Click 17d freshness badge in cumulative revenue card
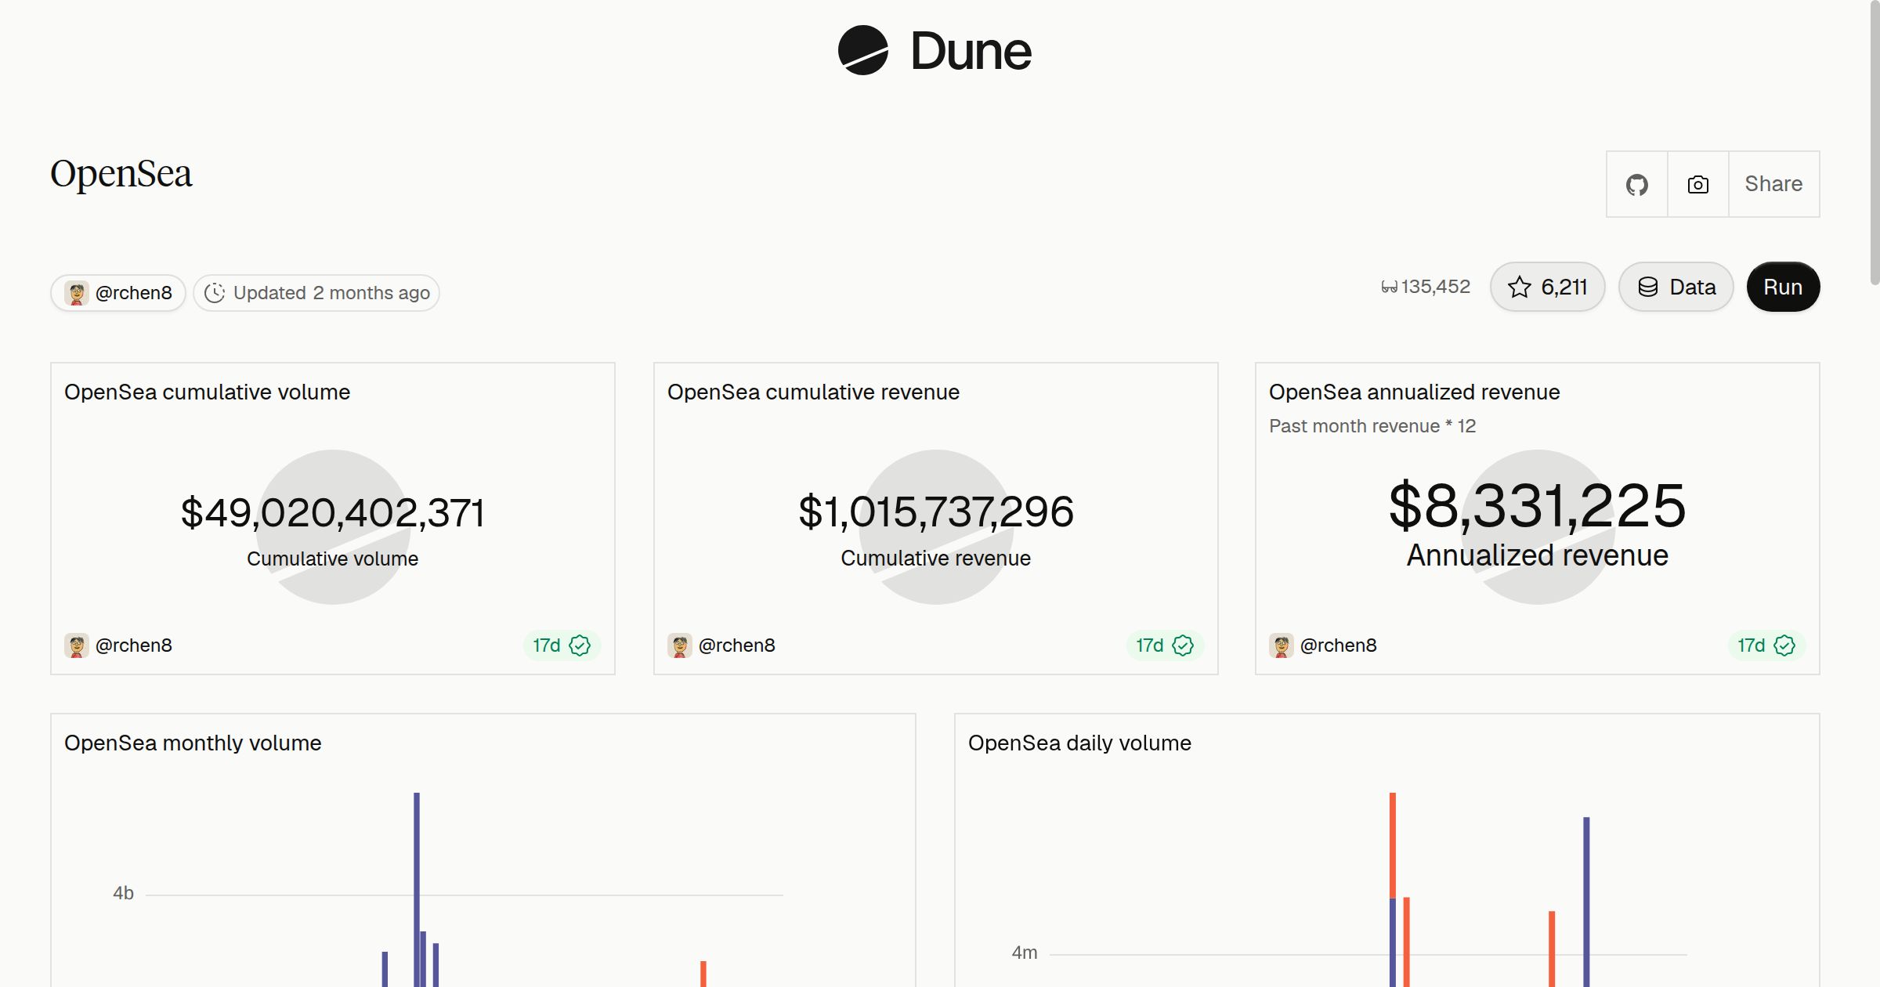 (x=1165, y=645)
